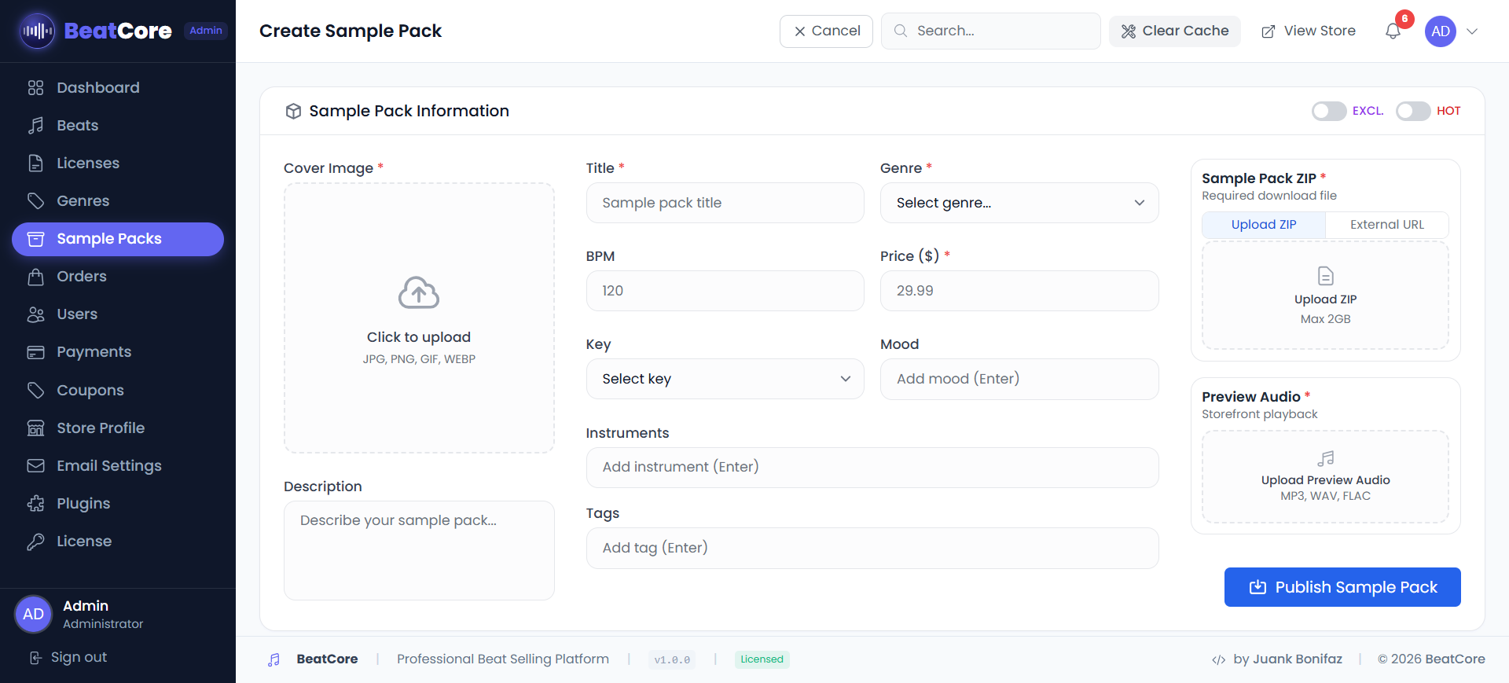The width and height of the screenshot is (1509, 683).
Task: Click the Orders shopping bag icon
Action: [x=35, y=277]
